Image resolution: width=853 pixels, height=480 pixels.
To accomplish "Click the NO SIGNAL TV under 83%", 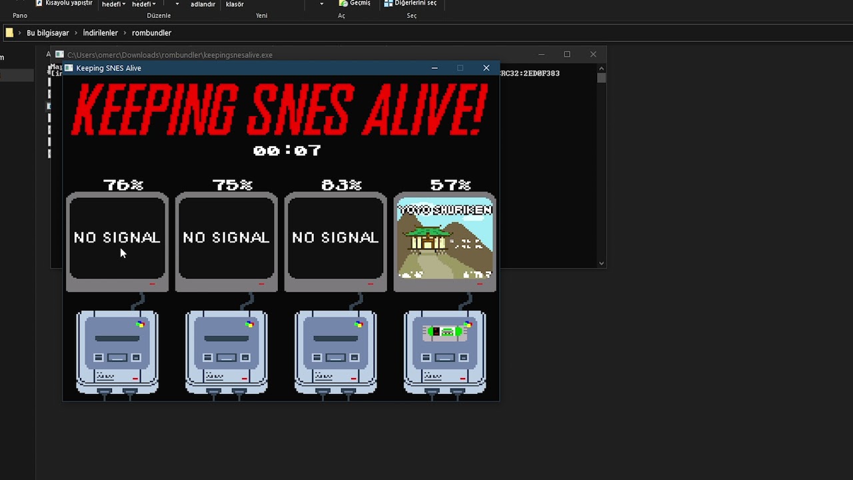I will [335, 241].
